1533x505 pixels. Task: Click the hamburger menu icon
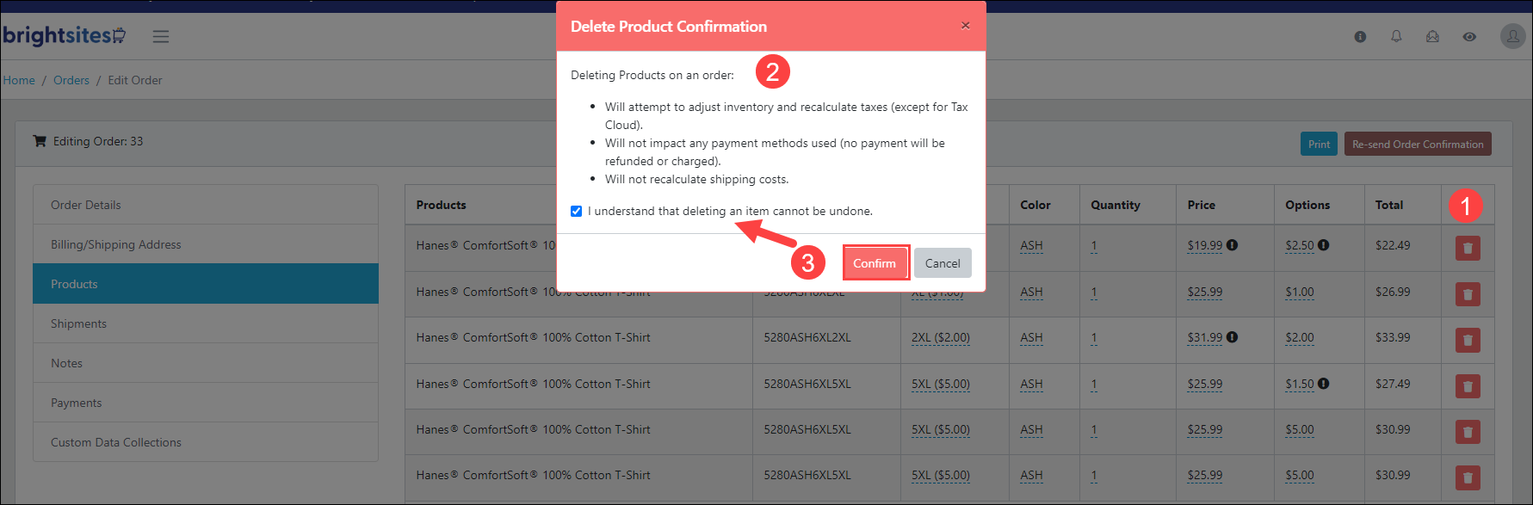(x=161, y=36)
